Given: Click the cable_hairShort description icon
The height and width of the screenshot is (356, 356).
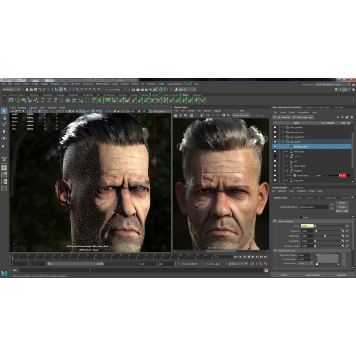Looking at the screenshot, I should click(287, 137).
